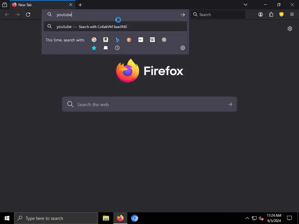This screenshot has height=224, width=299.
Task: Choose suggestion youtube Search with CollabVM SearXNG
Action: click(115, 27)
